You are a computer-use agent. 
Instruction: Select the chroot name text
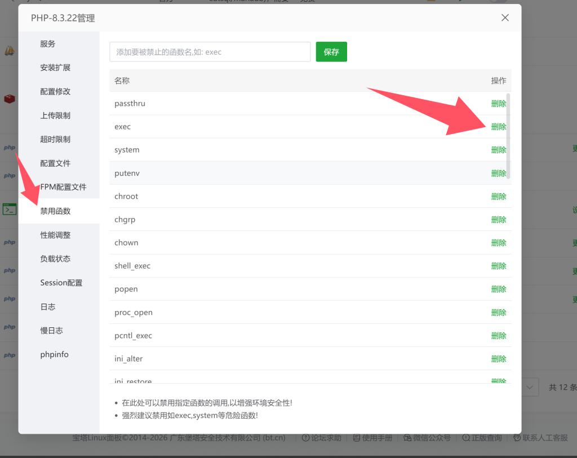(126, 197)
